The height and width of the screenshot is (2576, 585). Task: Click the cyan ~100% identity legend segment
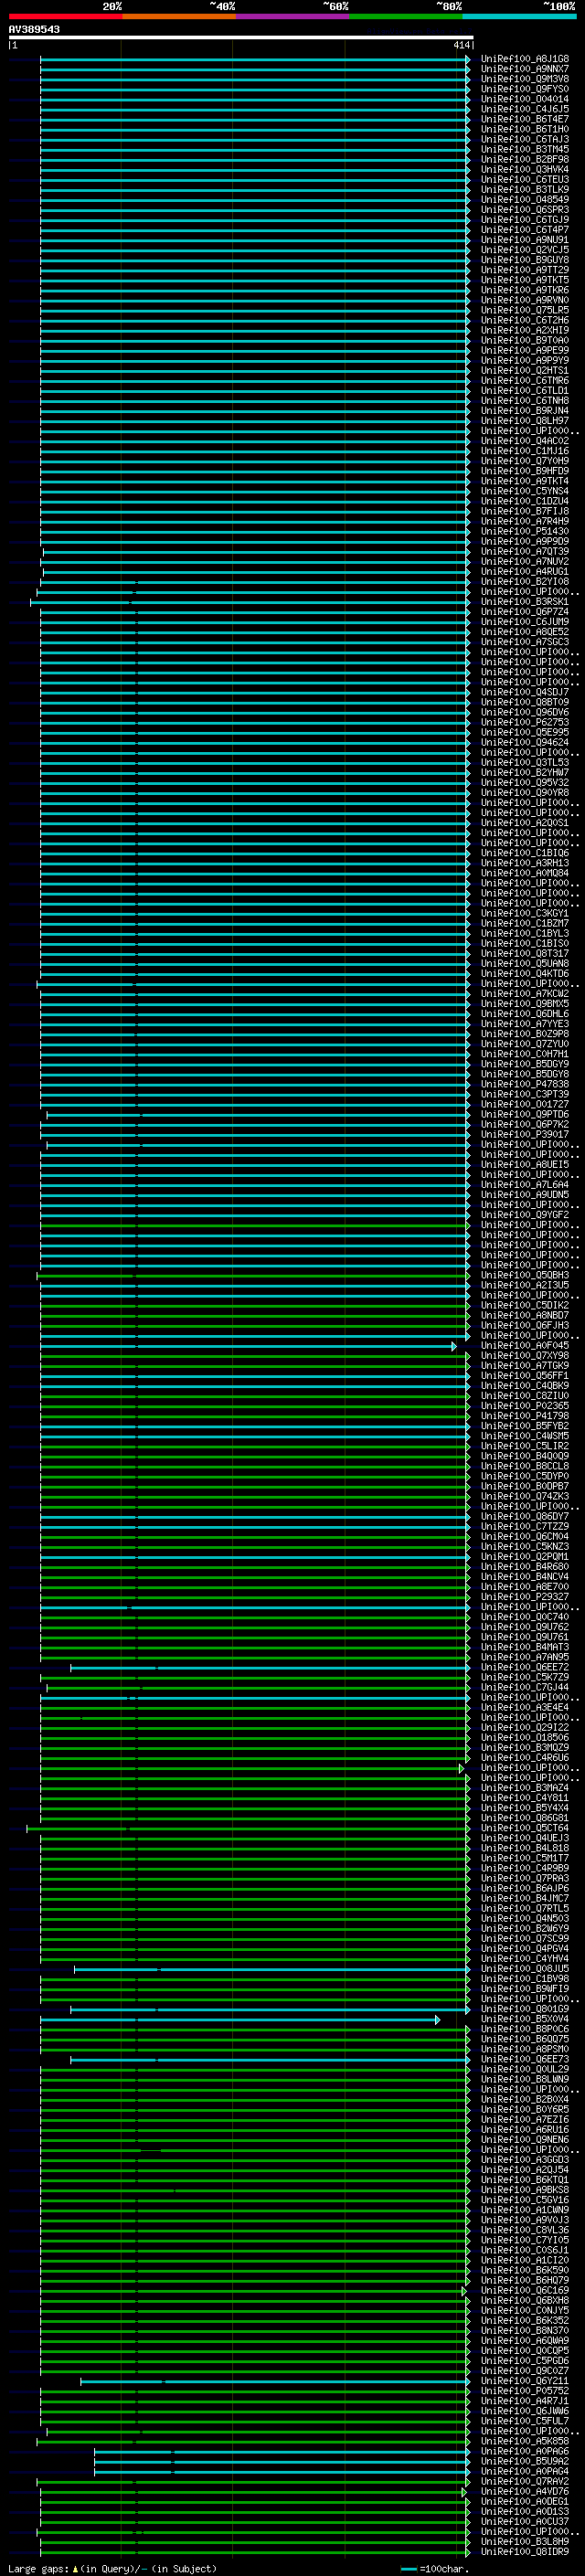click(x=519, y=16)
